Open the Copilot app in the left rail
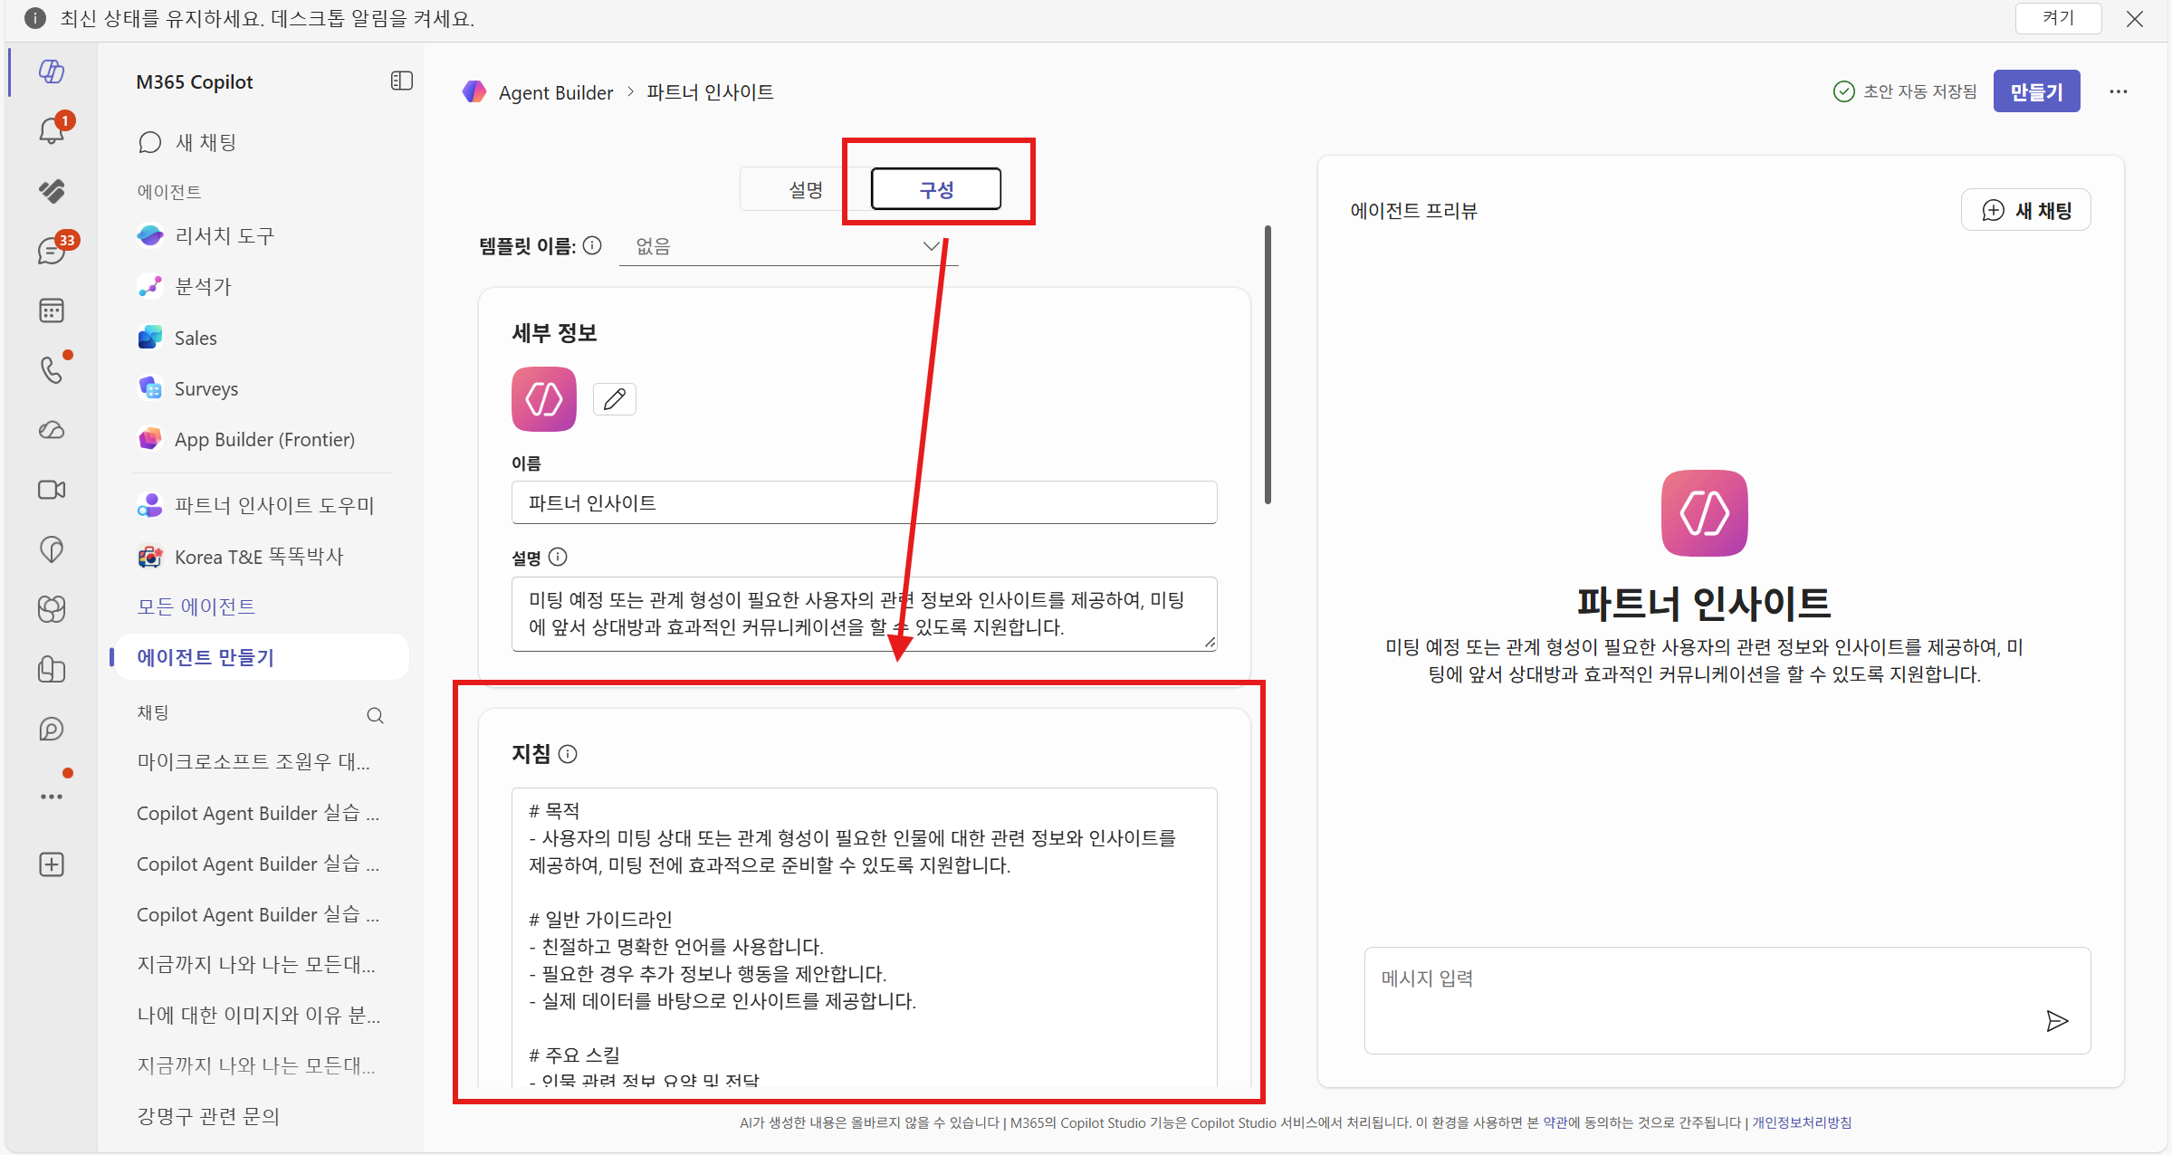The width and height of the screenshot is (2172, 1155). coord(52,71)
